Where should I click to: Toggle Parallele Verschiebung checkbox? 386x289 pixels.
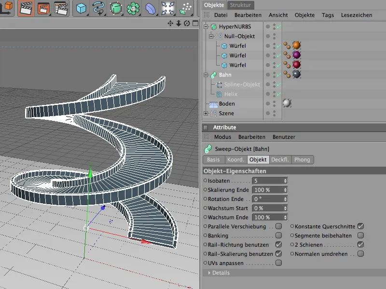(x=279, y=226)
